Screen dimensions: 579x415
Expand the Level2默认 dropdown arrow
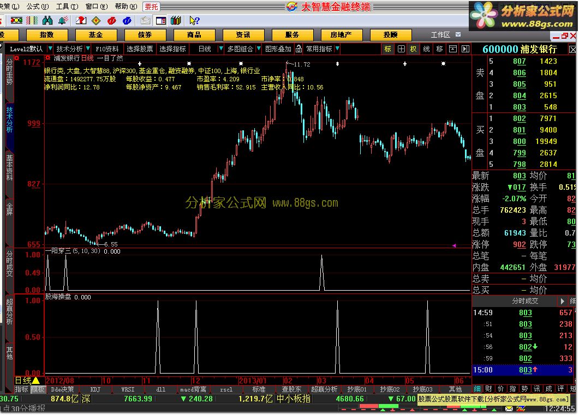[50, 49]
